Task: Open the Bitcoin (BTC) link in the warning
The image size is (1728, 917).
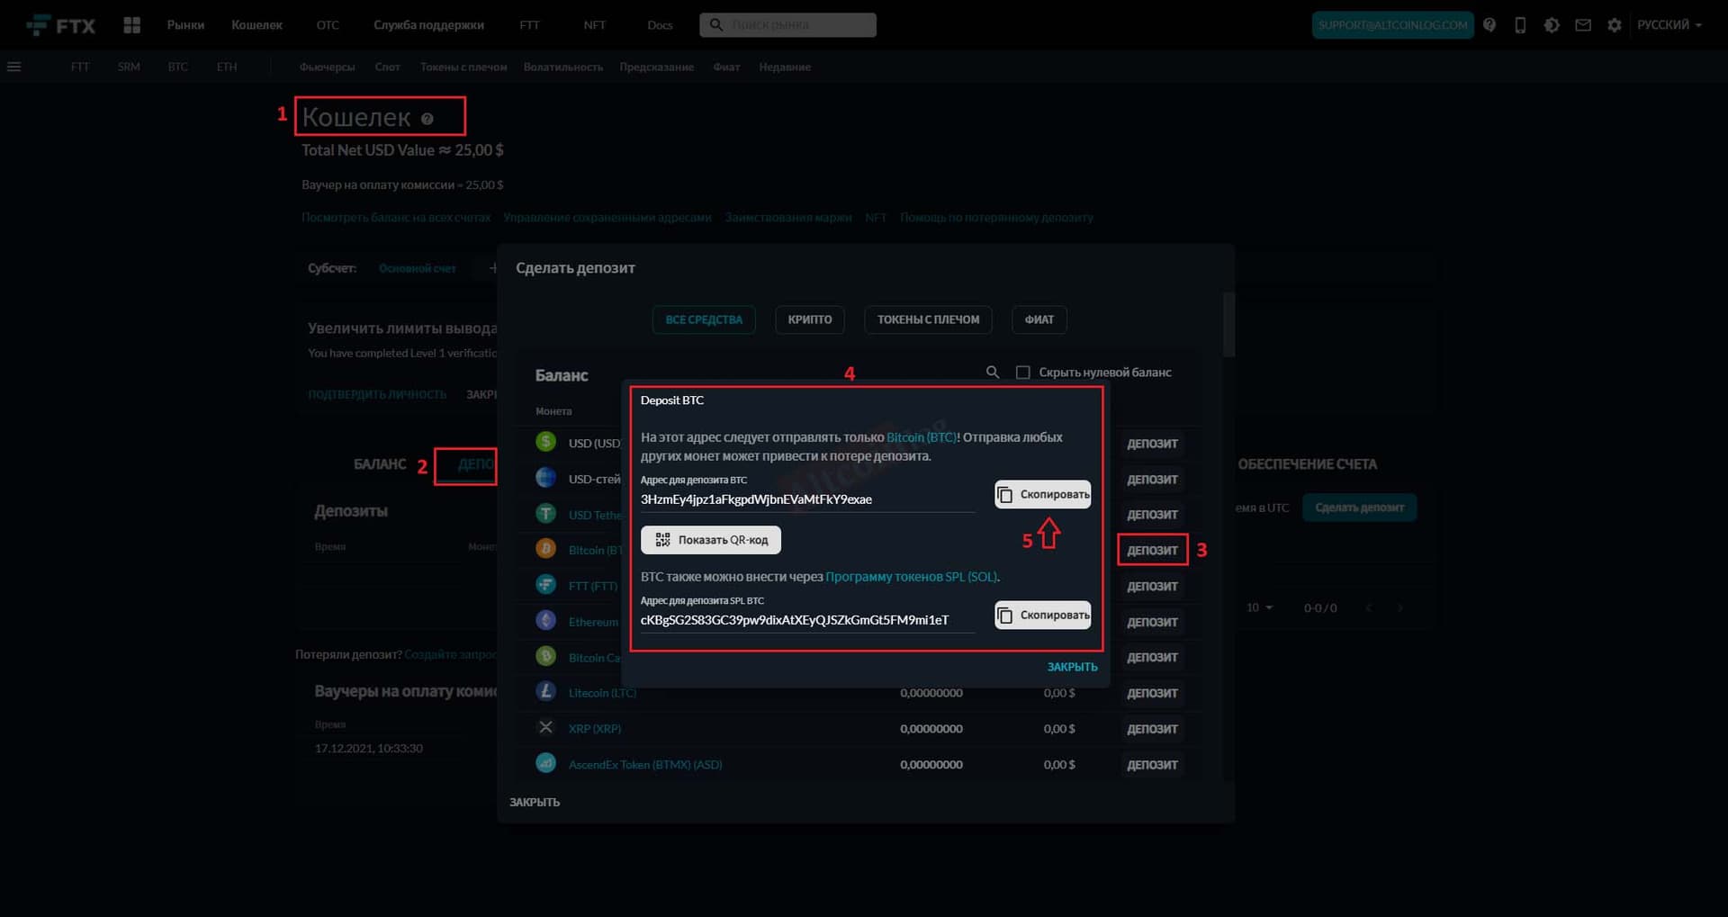Action: pos(922,437)
